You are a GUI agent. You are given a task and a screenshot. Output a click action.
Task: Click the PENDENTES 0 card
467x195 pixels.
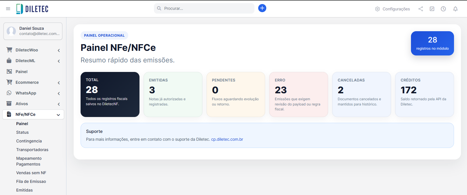(236, 94)
